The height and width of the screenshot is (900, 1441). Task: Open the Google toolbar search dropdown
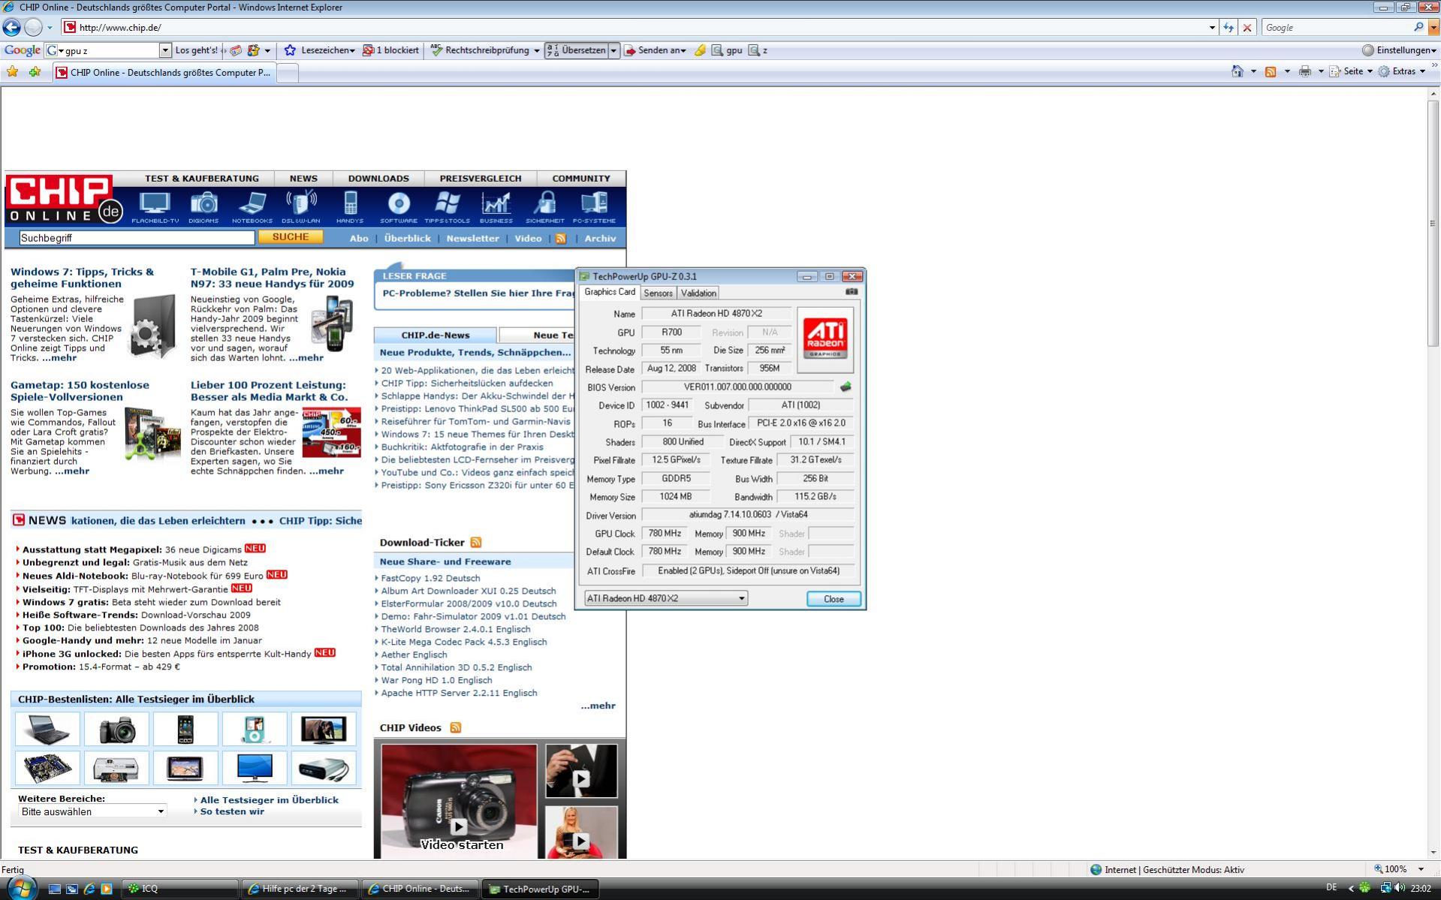(x=165, y=50)
